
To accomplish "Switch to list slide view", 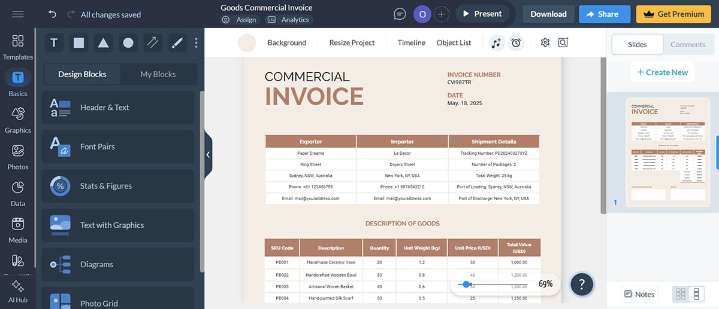I will pyautogui.click(x=696, y=294).
